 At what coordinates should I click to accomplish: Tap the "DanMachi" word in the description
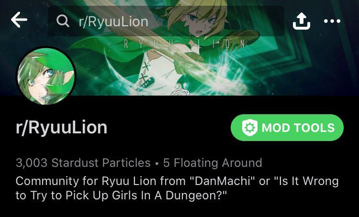222,181
